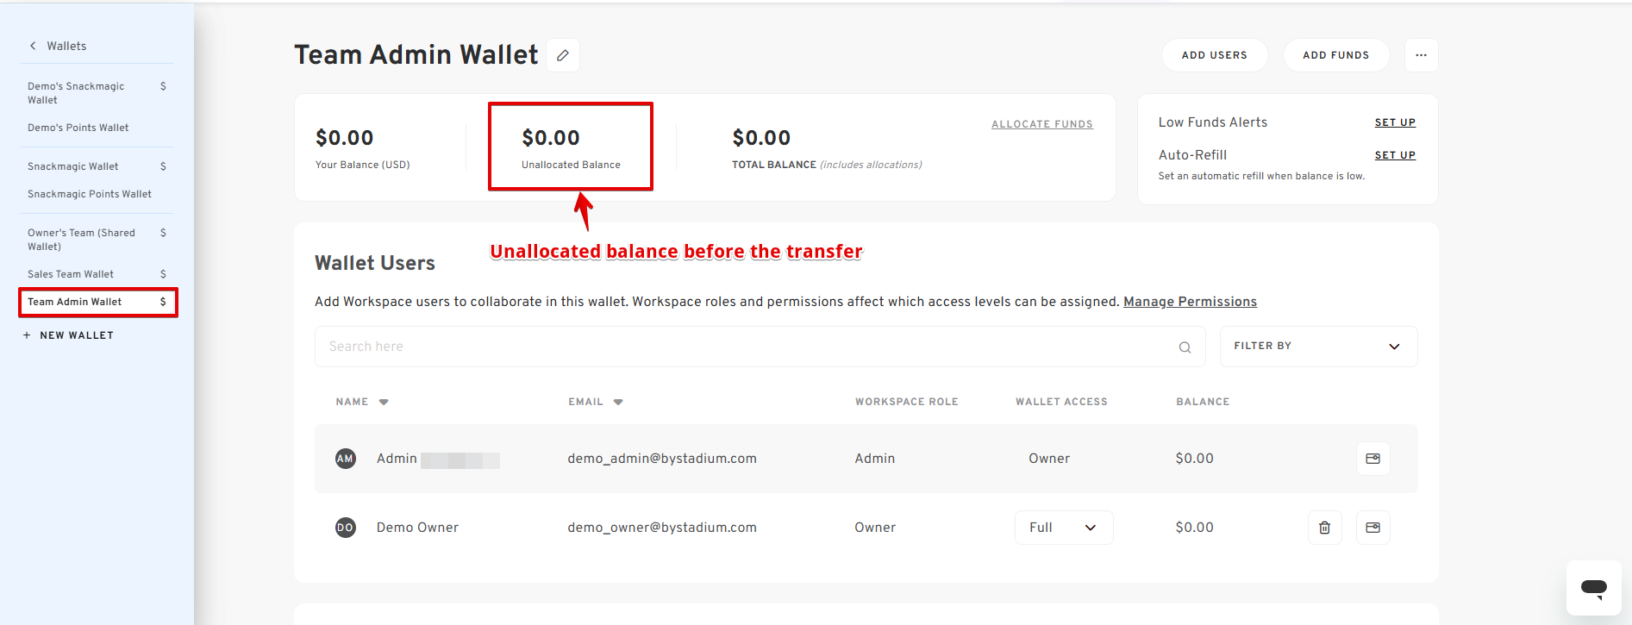The height and width of the screenshot is (625, 1632).
Task: Click the Search here input field
Action: click(741, 347)
